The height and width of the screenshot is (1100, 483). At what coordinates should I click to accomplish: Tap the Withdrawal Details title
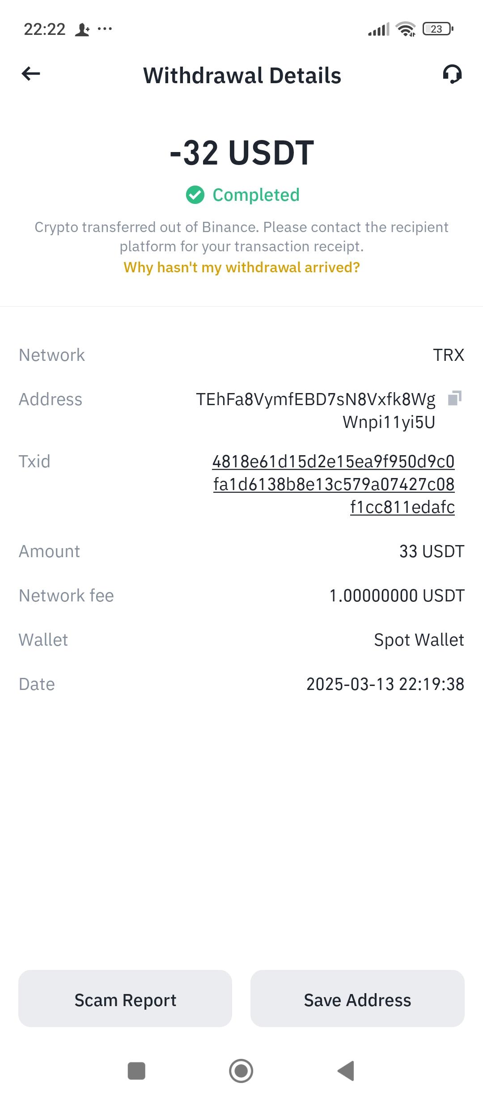242,76
